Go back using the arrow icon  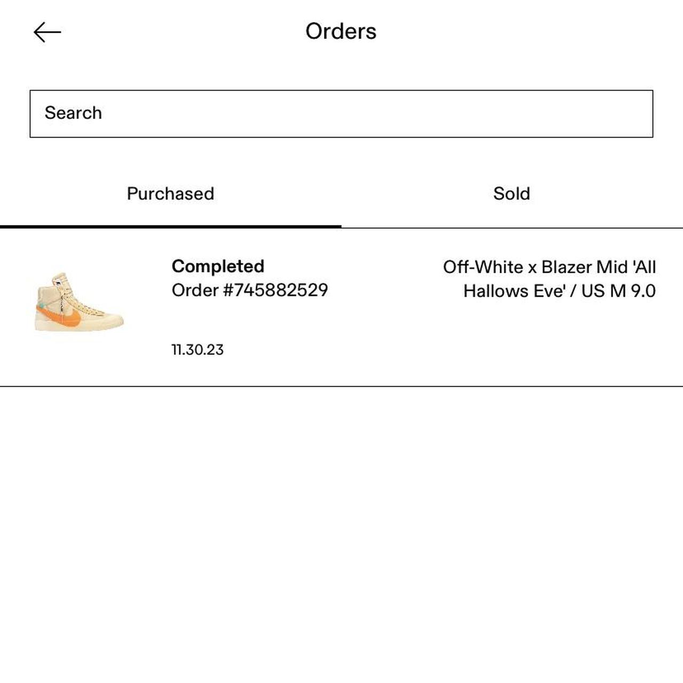[x=47, y=32]
